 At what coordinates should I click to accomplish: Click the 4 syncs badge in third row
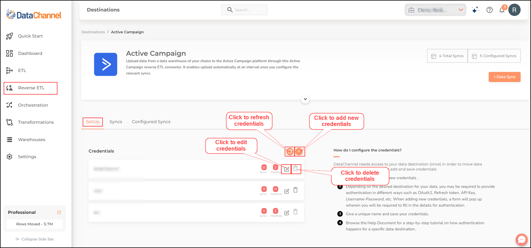click(x=264, y=211)
